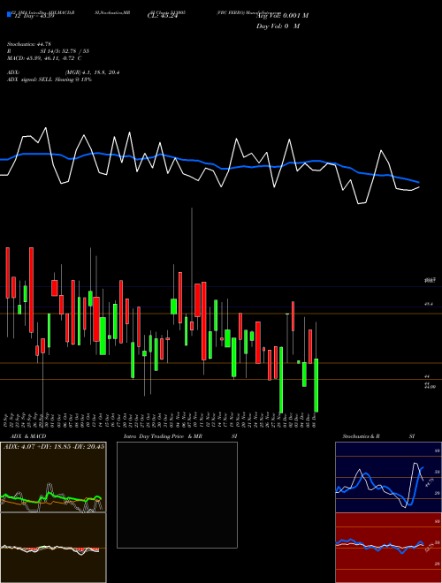Click the 'SI 14/3: 52.78 / 55' value
Screen dimensions: 442x583
65,51
